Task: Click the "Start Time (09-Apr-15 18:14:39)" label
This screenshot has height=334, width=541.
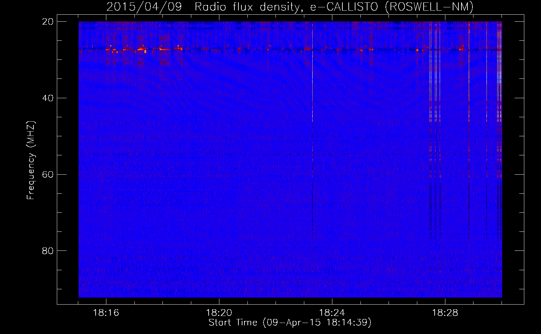Action: point(290,323)
